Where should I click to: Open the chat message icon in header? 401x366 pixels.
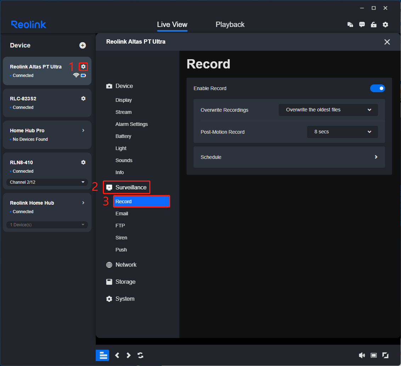(362, 24)
